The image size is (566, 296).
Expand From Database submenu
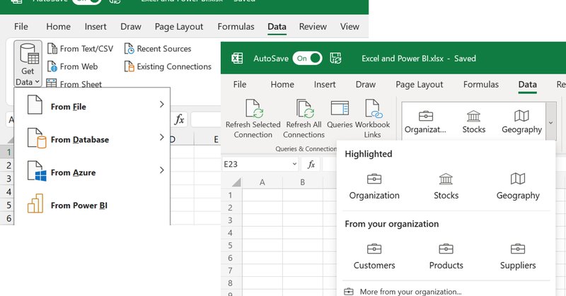coord(92,138)
